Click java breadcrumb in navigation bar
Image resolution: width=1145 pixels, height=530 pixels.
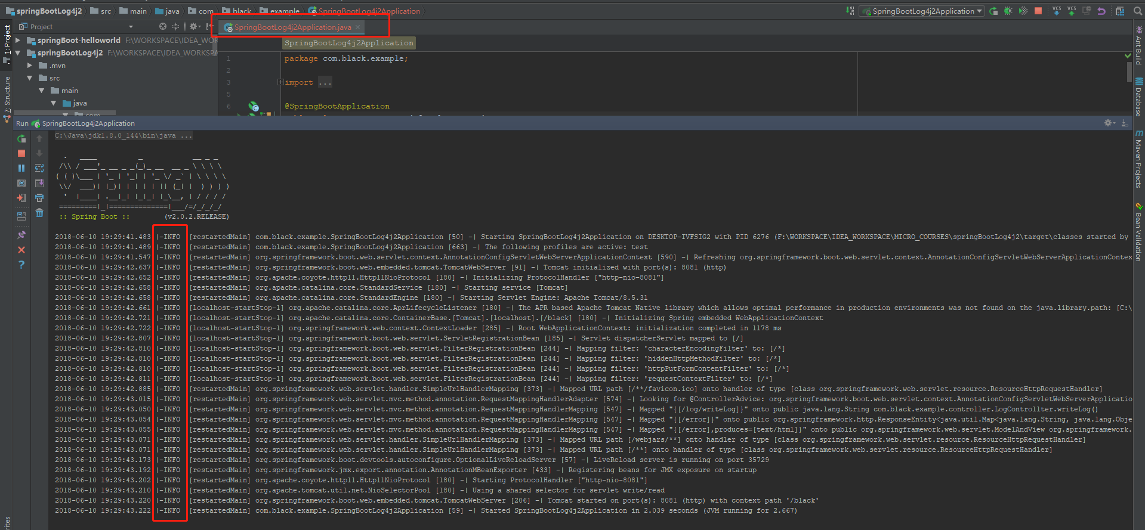tap(168, 11)
